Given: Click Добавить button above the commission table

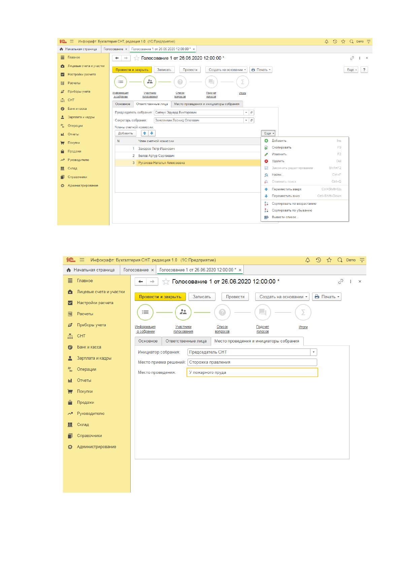Looking at the screenshot, I should pos(126,133).
